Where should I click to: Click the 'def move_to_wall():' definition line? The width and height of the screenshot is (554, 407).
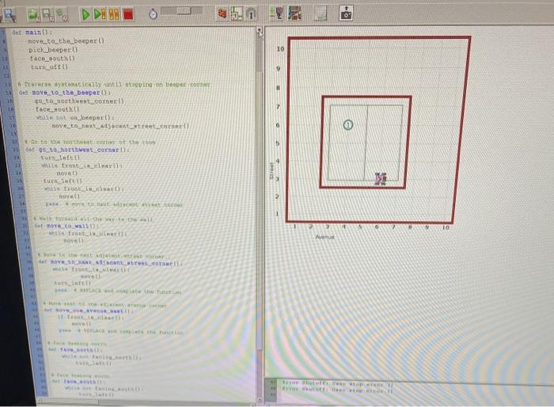pos(66,226)
